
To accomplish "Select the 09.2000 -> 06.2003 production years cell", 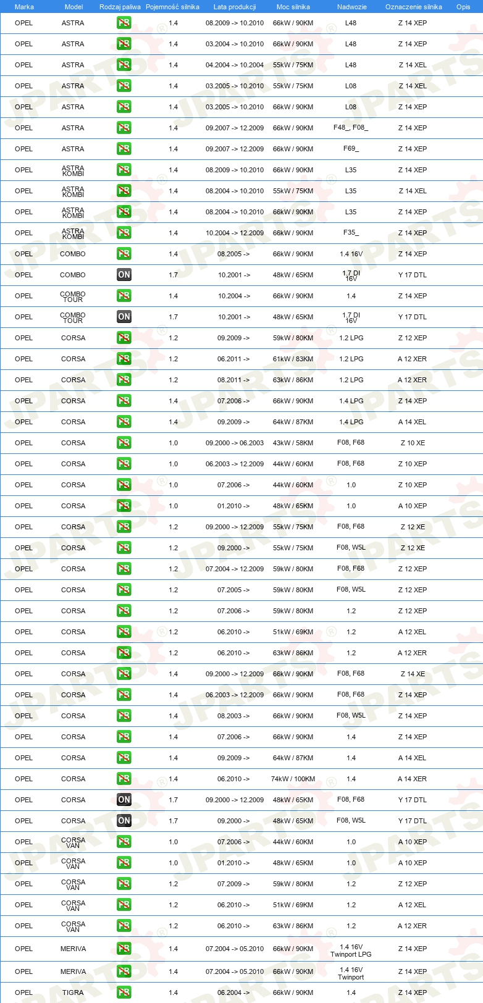I will [235, 443].
